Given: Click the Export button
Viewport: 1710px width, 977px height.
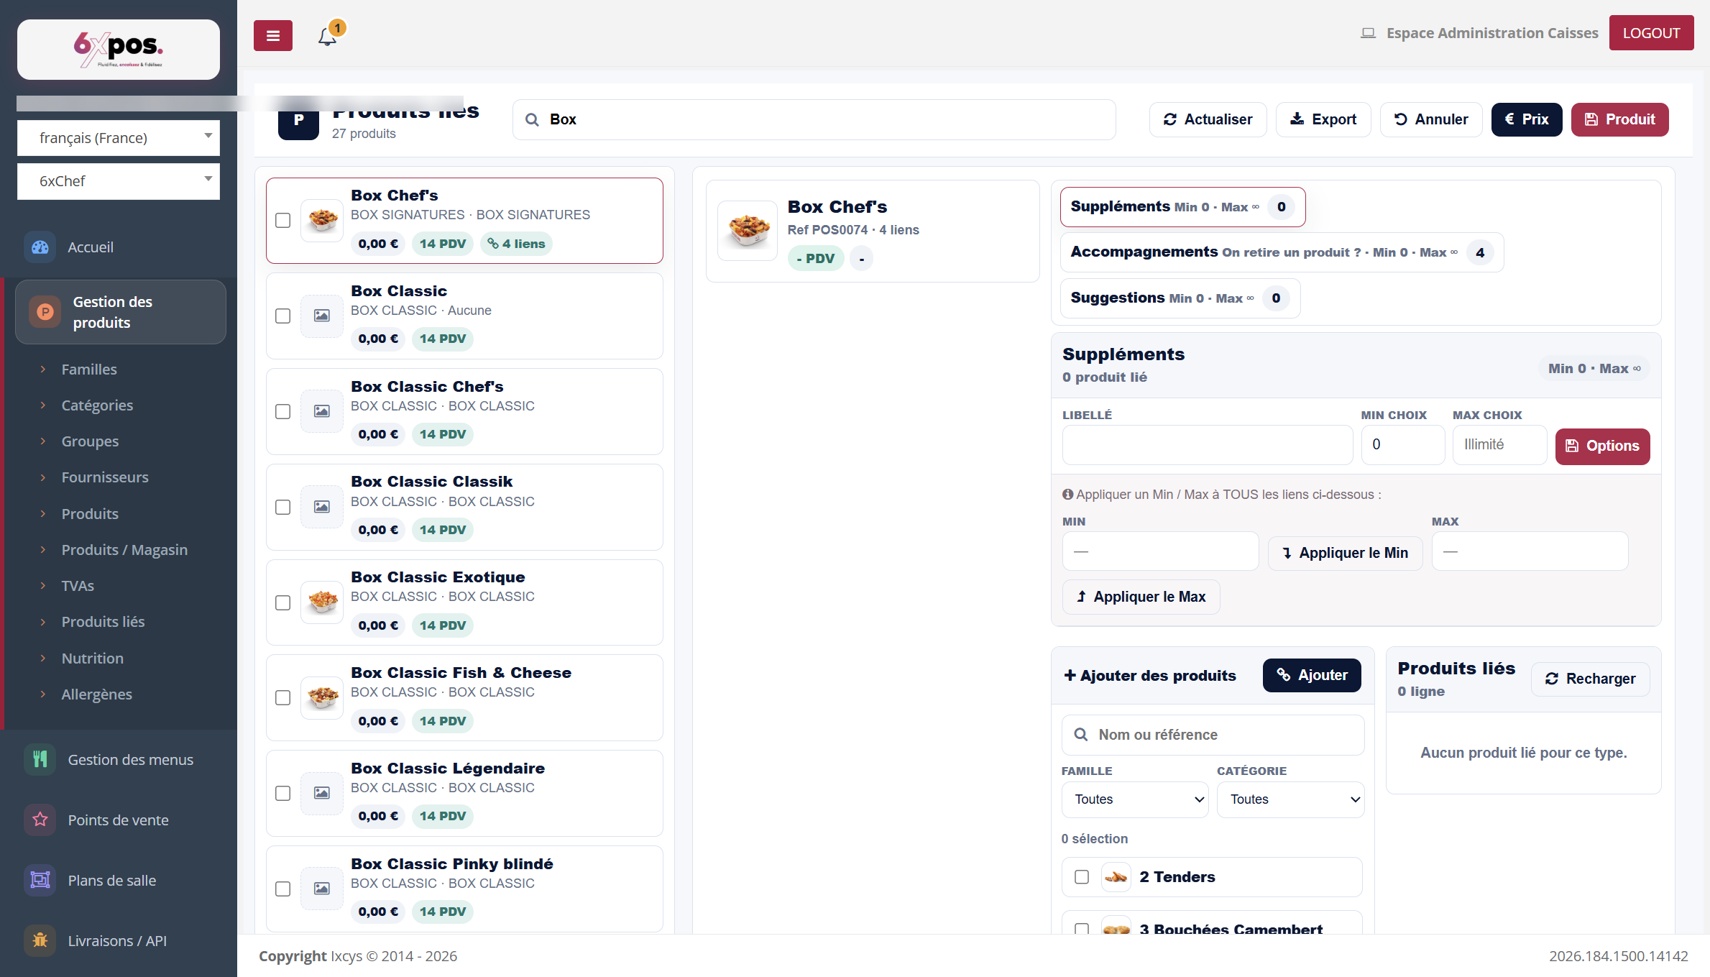Looking at the screenshot, I should click(x=1323, y=119).
